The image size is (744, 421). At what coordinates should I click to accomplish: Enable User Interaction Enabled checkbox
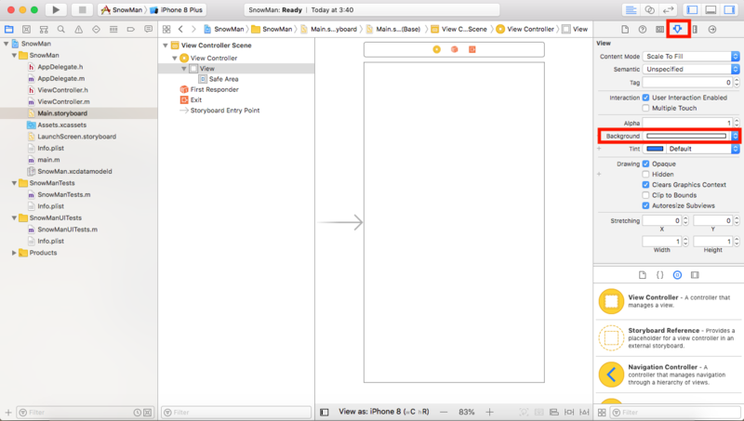645,98
